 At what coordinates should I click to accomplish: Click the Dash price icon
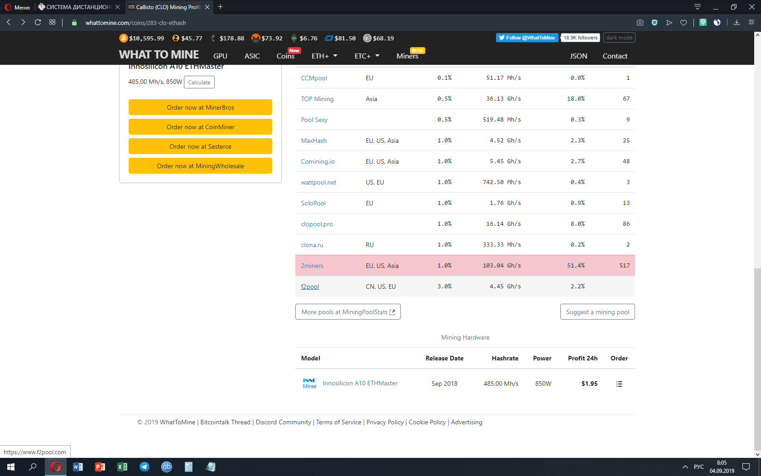[x=329, y=38]
